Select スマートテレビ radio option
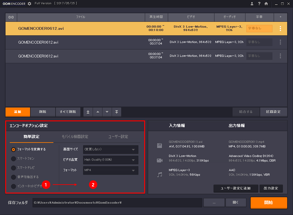Screen dimensions: 293x215 click(x=13, y=168)
